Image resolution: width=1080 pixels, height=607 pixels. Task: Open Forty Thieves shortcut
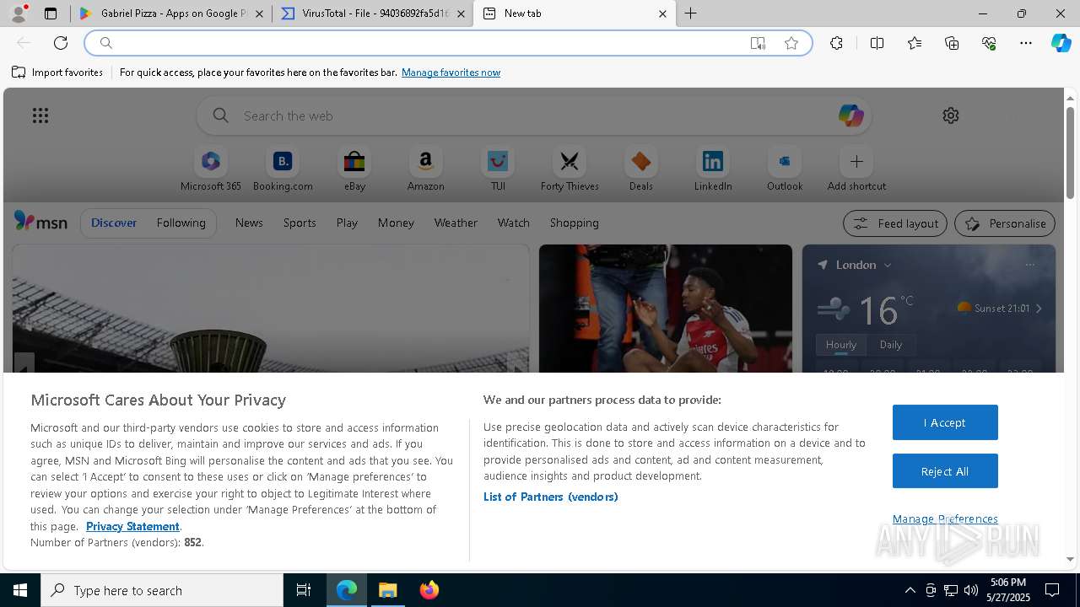click(x=570, y=169)
